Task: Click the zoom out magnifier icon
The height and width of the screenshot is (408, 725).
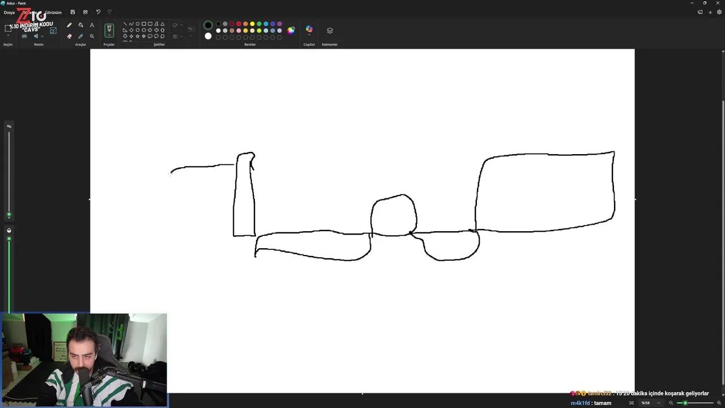Action: click(671, 403)
